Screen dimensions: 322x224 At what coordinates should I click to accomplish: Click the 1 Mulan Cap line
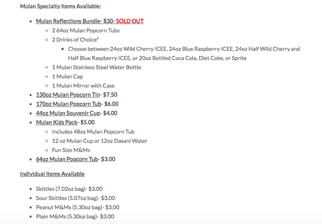tap(67, 76)
